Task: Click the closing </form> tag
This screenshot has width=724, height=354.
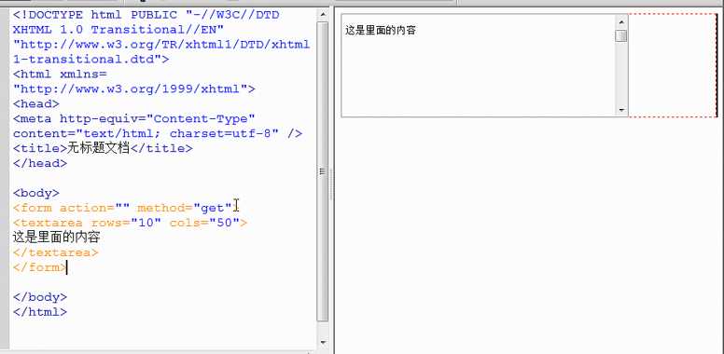Action: [40, 267]
